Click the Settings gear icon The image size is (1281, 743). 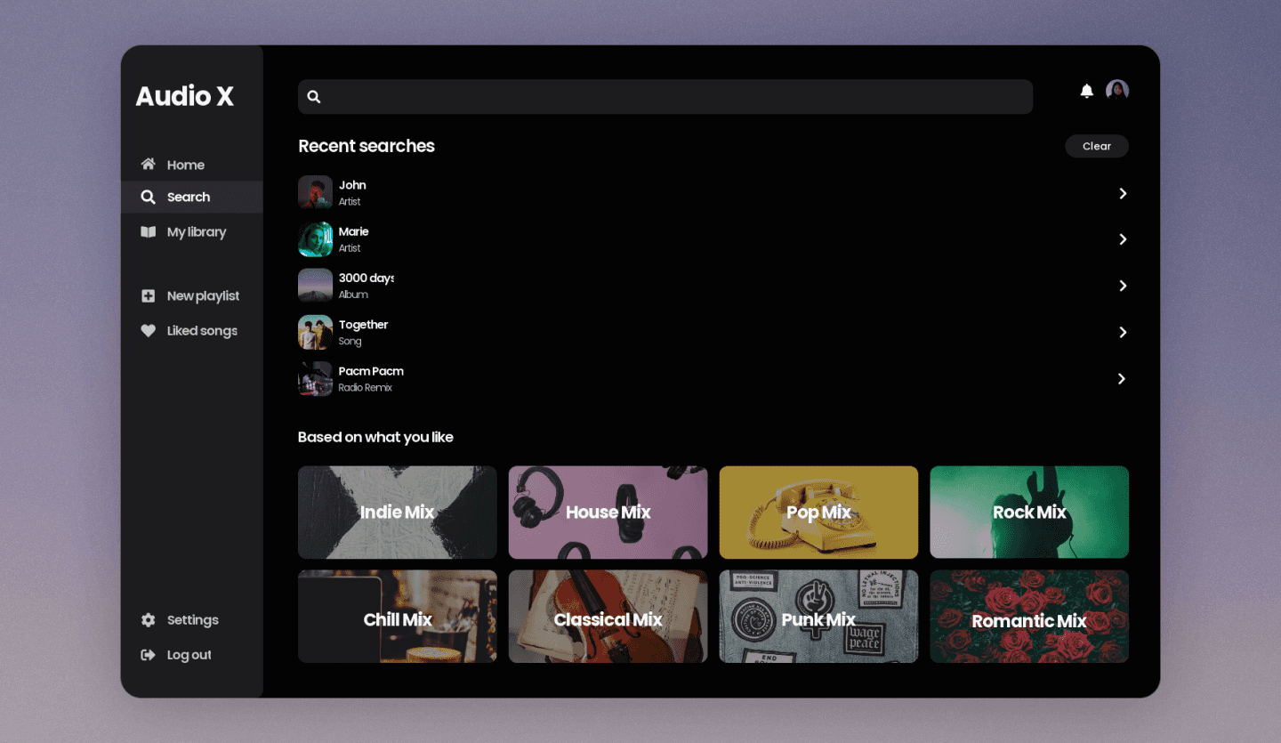148,620
